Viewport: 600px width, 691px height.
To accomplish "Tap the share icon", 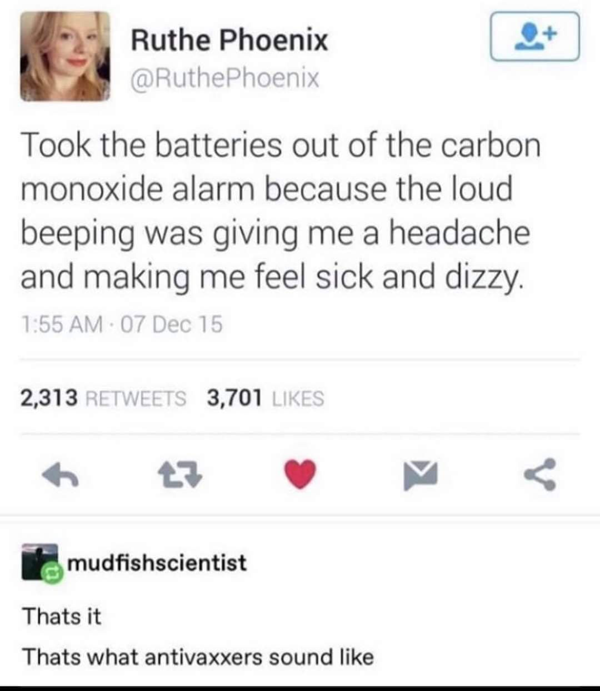I will point(540,475).
